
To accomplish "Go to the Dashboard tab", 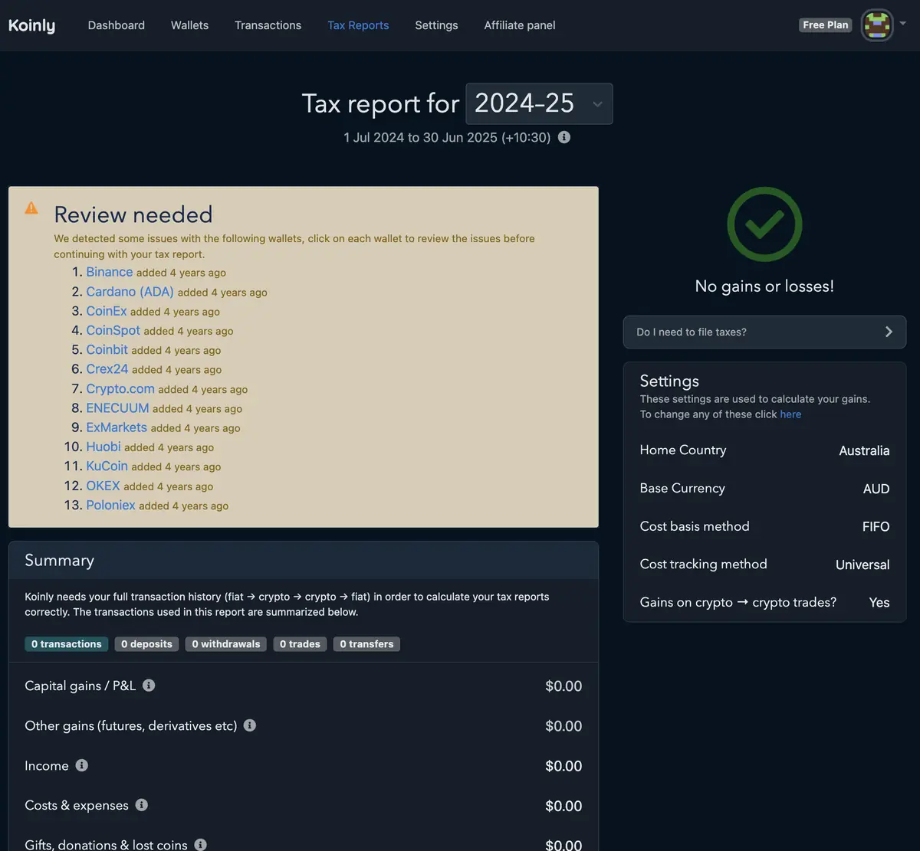I will [117, 25].
